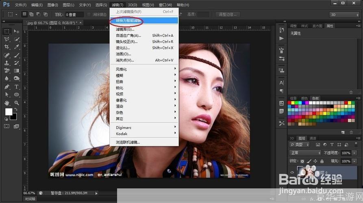Select the History Brush tool
This screenshot has width=363, height=203.
[16, 63]
